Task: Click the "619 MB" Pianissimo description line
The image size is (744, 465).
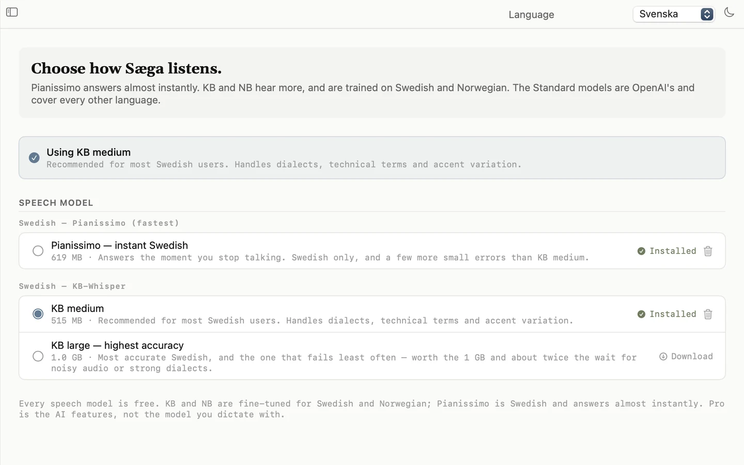Action: coord(320,258)
